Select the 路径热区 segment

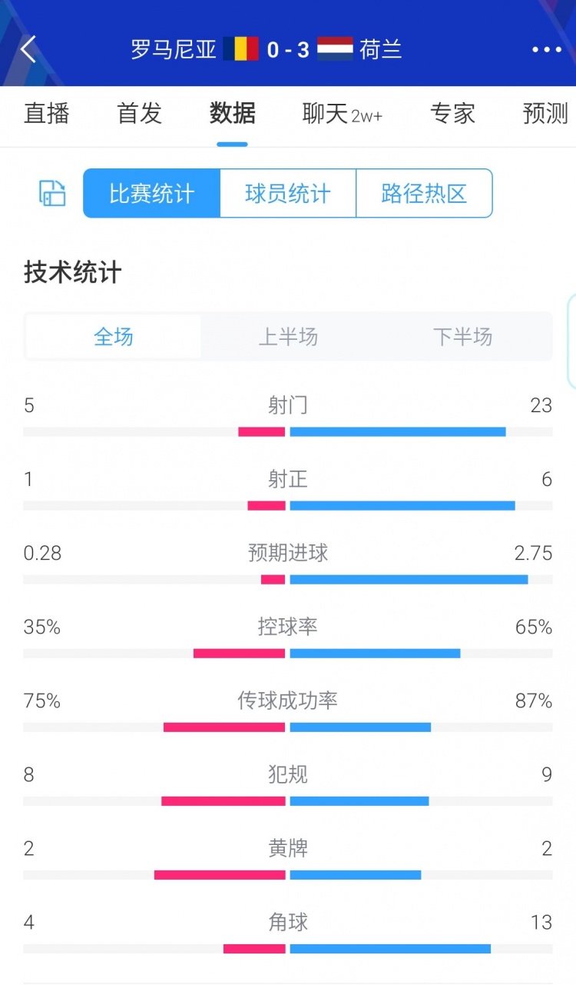click(x=424, y=194)
